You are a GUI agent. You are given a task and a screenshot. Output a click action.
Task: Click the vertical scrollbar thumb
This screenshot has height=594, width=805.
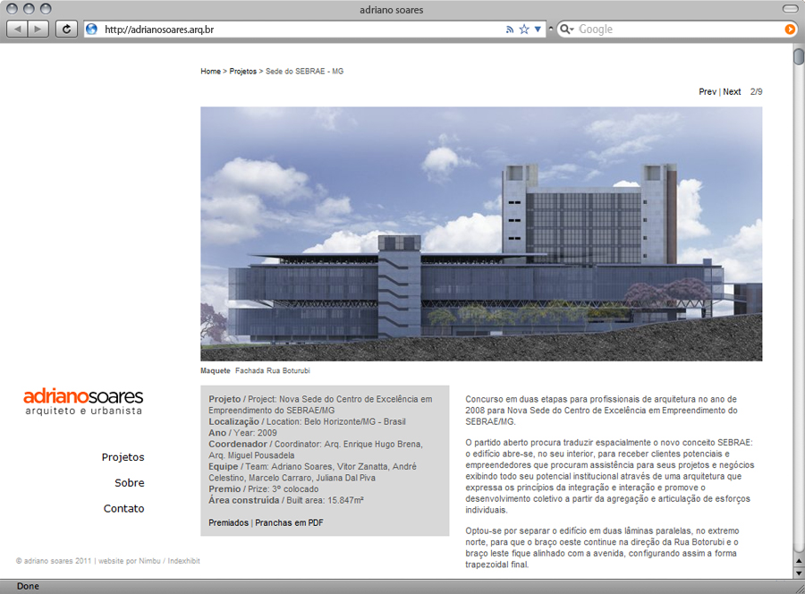[799, 56]
